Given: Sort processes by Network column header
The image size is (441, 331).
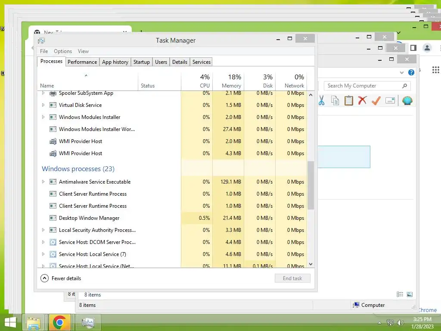Looking at the screenshot, I should [x=291, y=81].
